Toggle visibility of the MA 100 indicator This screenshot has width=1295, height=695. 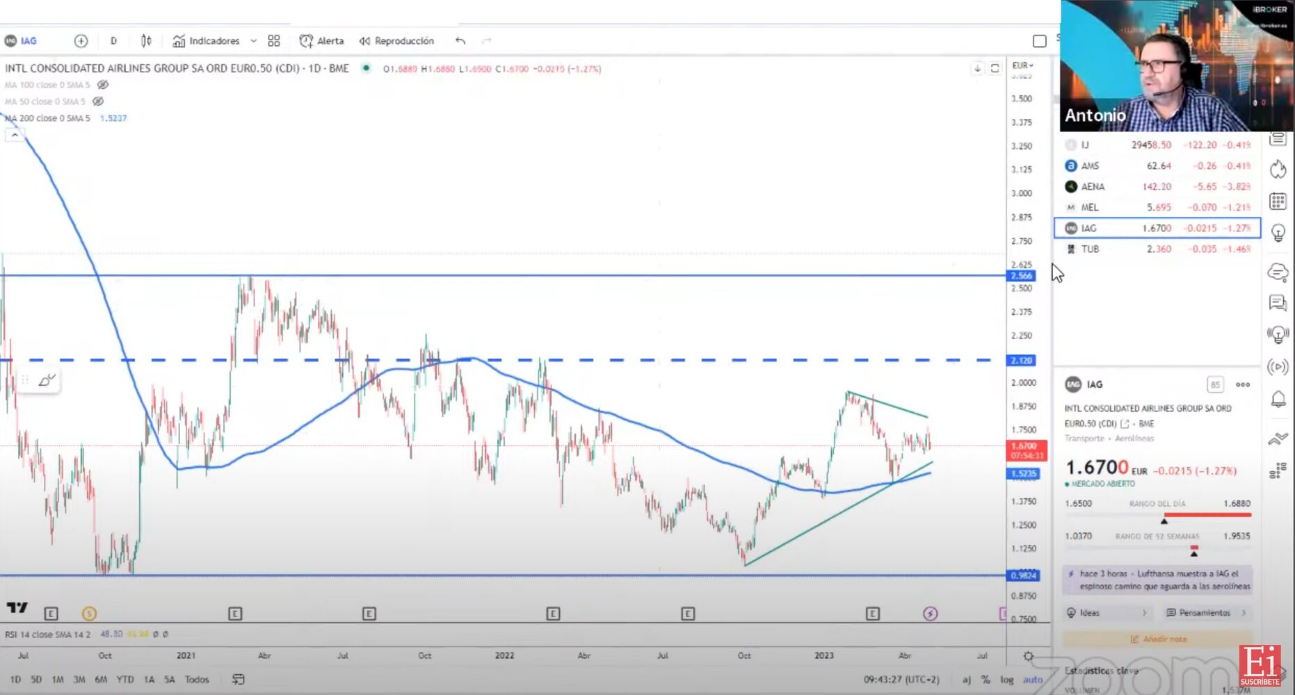tap(103, 85)
